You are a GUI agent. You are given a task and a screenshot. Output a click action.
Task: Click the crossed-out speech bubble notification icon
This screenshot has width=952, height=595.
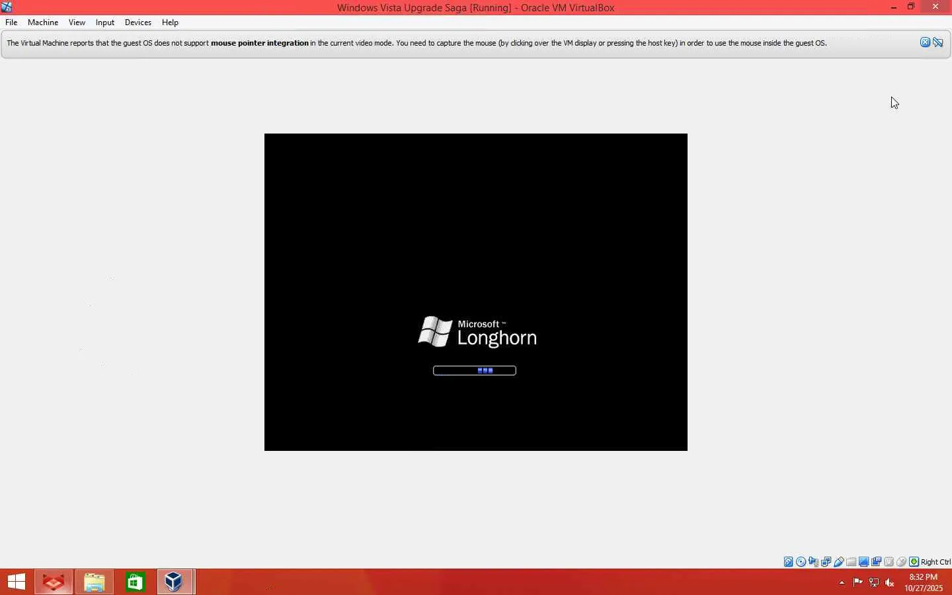(x=938, y=42)
